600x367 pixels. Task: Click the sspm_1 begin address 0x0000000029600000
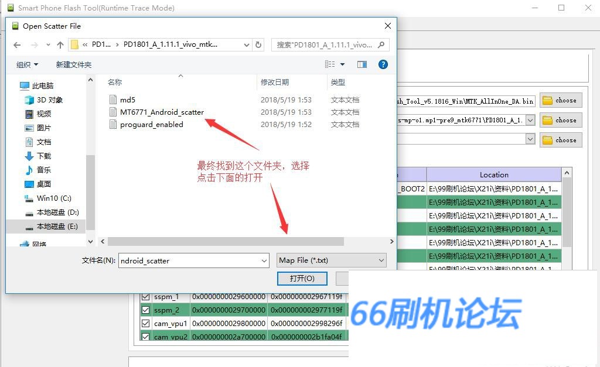[229, 297]
